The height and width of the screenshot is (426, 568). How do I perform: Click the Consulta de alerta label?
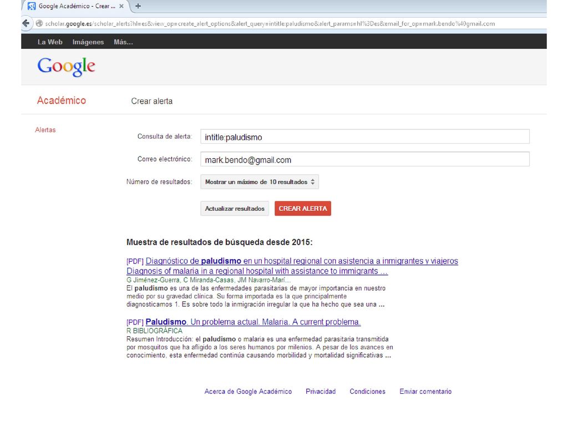165,136
